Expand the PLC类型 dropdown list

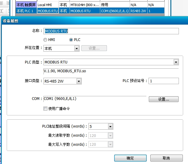pos(176,62)
